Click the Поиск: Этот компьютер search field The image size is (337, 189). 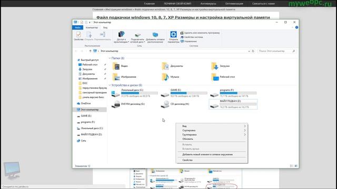click(277, 51)
